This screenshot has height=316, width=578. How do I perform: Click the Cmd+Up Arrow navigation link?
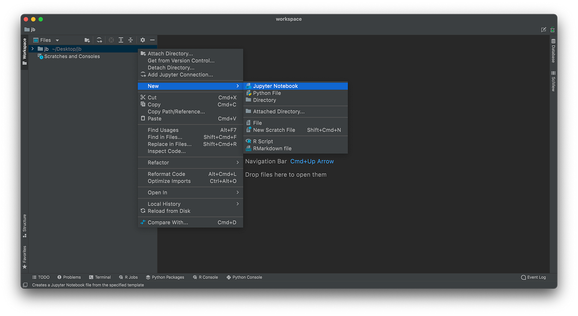[312, 161]
